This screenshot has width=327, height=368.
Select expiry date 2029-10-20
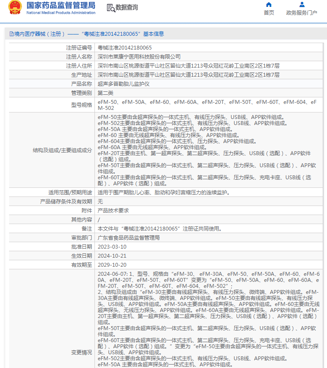coord(112,265)
